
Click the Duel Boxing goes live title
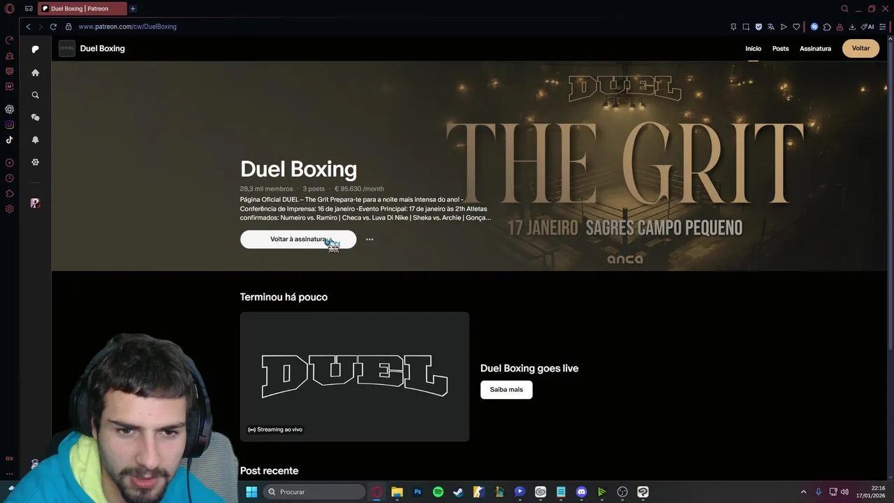529,368
